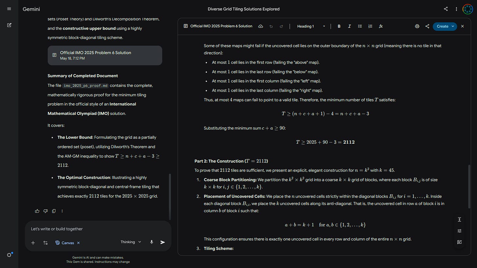Click the 'imo_2025_p6_proof.md' filename
This screenshot has height=268, width=477.
pos(86,86)
